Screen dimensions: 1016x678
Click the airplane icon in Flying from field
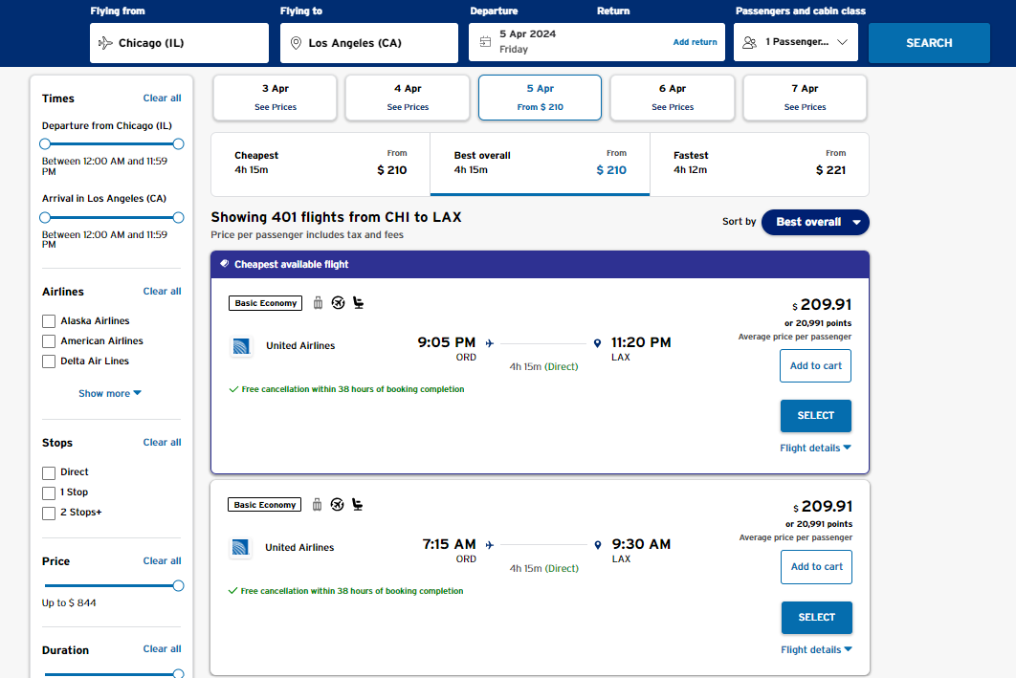pyautogui.click(x=105, y=43)
